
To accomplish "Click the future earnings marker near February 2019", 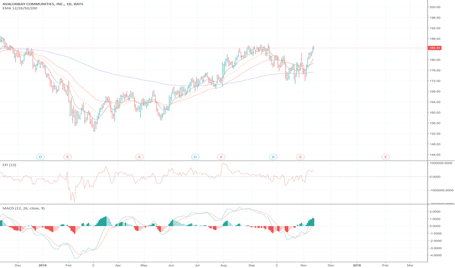I will click(x=386, y=157).
